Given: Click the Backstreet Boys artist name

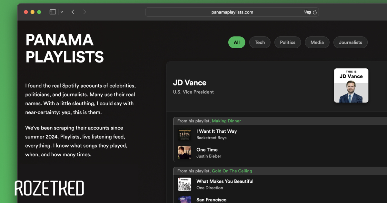Looking at the screenshot, I should [212, 138].
